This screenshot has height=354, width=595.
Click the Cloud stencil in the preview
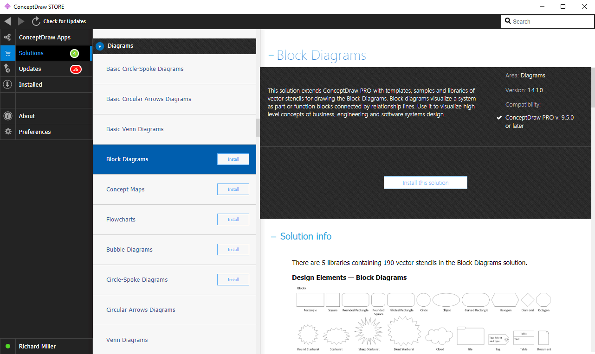[439, 335]
